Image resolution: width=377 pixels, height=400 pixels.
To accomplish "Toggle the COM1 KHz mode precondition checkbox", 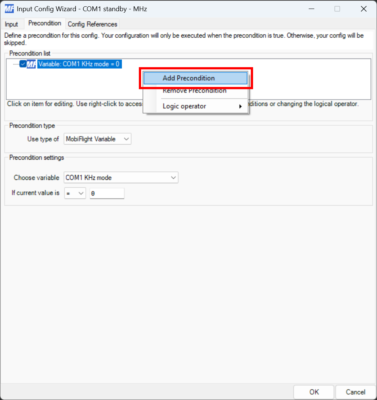I will [x=23, y=64].
